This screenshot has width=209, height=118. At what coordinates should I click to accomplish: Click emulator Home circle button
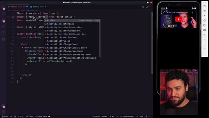click(x=204, y=45)
